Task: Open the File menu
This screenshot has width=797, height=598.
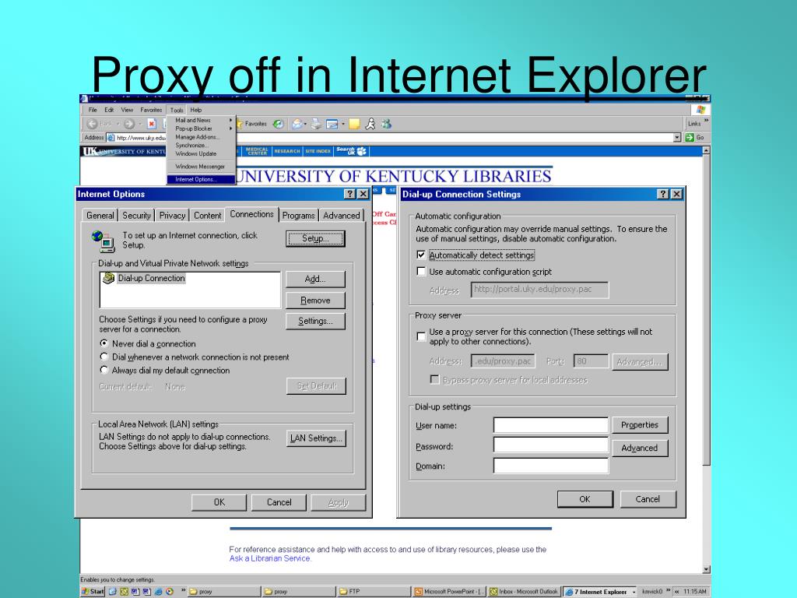Action: [x=93, y=110]
